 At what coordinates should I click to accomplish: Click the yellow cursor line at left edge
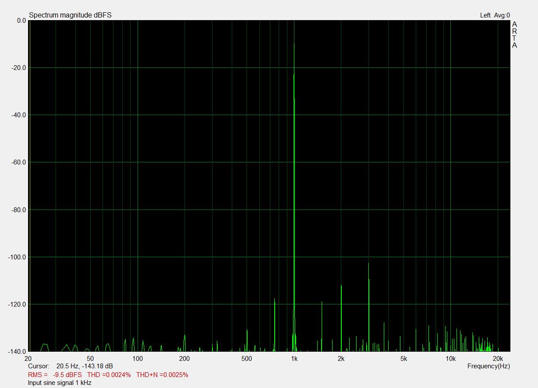(x=29, y=186)
